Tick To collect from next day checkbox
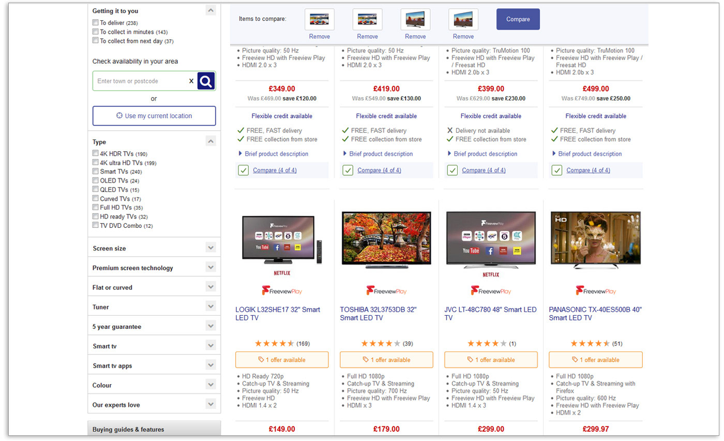The width and height of the screenshot is (724, 441). pyautogui.click(x=95, y=40)
